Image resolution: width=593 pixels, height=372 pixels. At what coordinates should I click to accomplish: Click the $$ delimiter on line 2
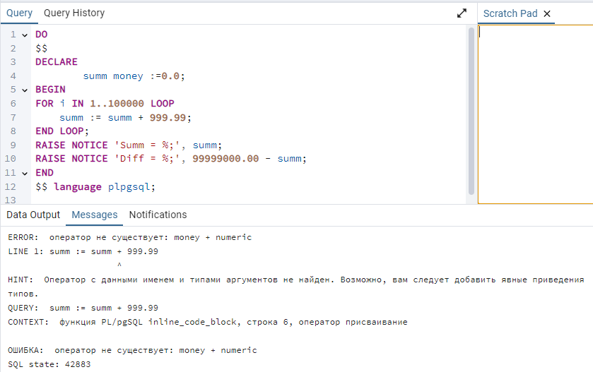(41, 48)
